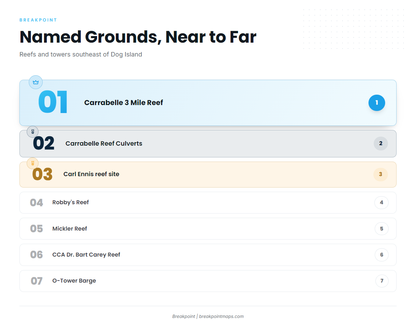Click the gray 05 rank number
416x328 pixels.
[x=36, y=229]
